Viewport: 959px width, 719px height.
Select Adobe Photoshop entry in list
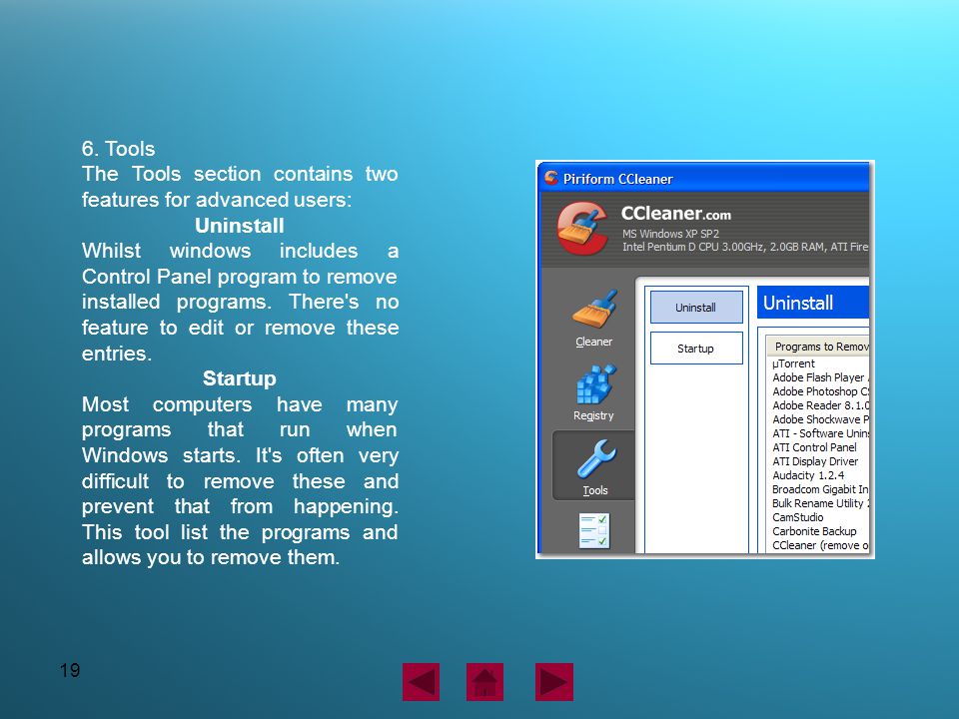(818, 391)
